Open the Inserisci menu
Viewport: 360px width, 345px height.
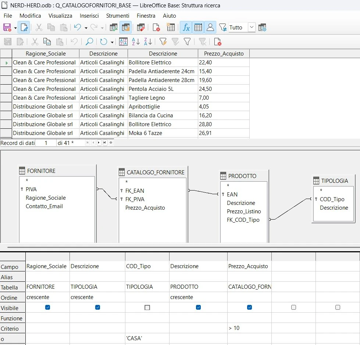[89, 15]
